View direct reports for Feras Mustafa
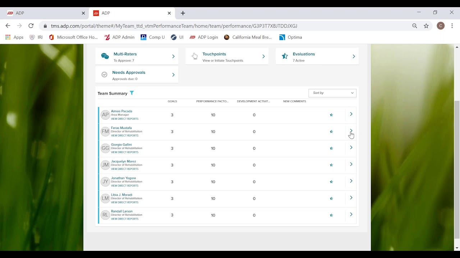460x258 pixels. click(125, 135)
